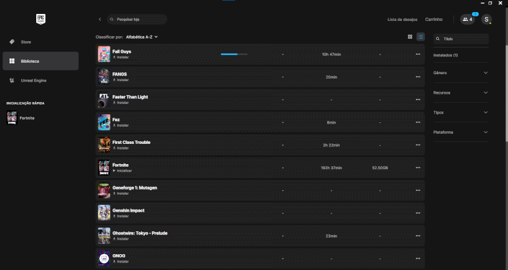Open the user profile avatar

coord(486,20)
